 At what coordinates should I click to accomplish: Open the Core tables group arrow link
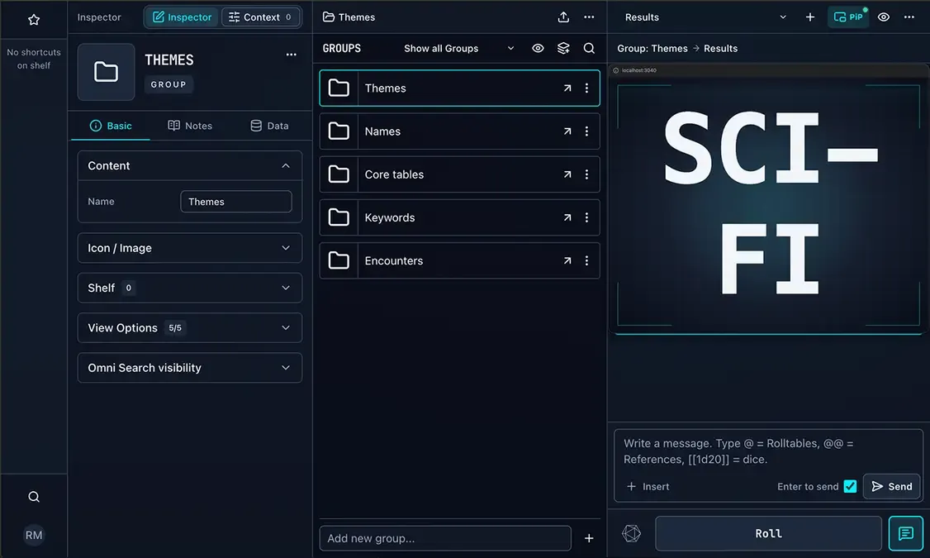[567, 174]
